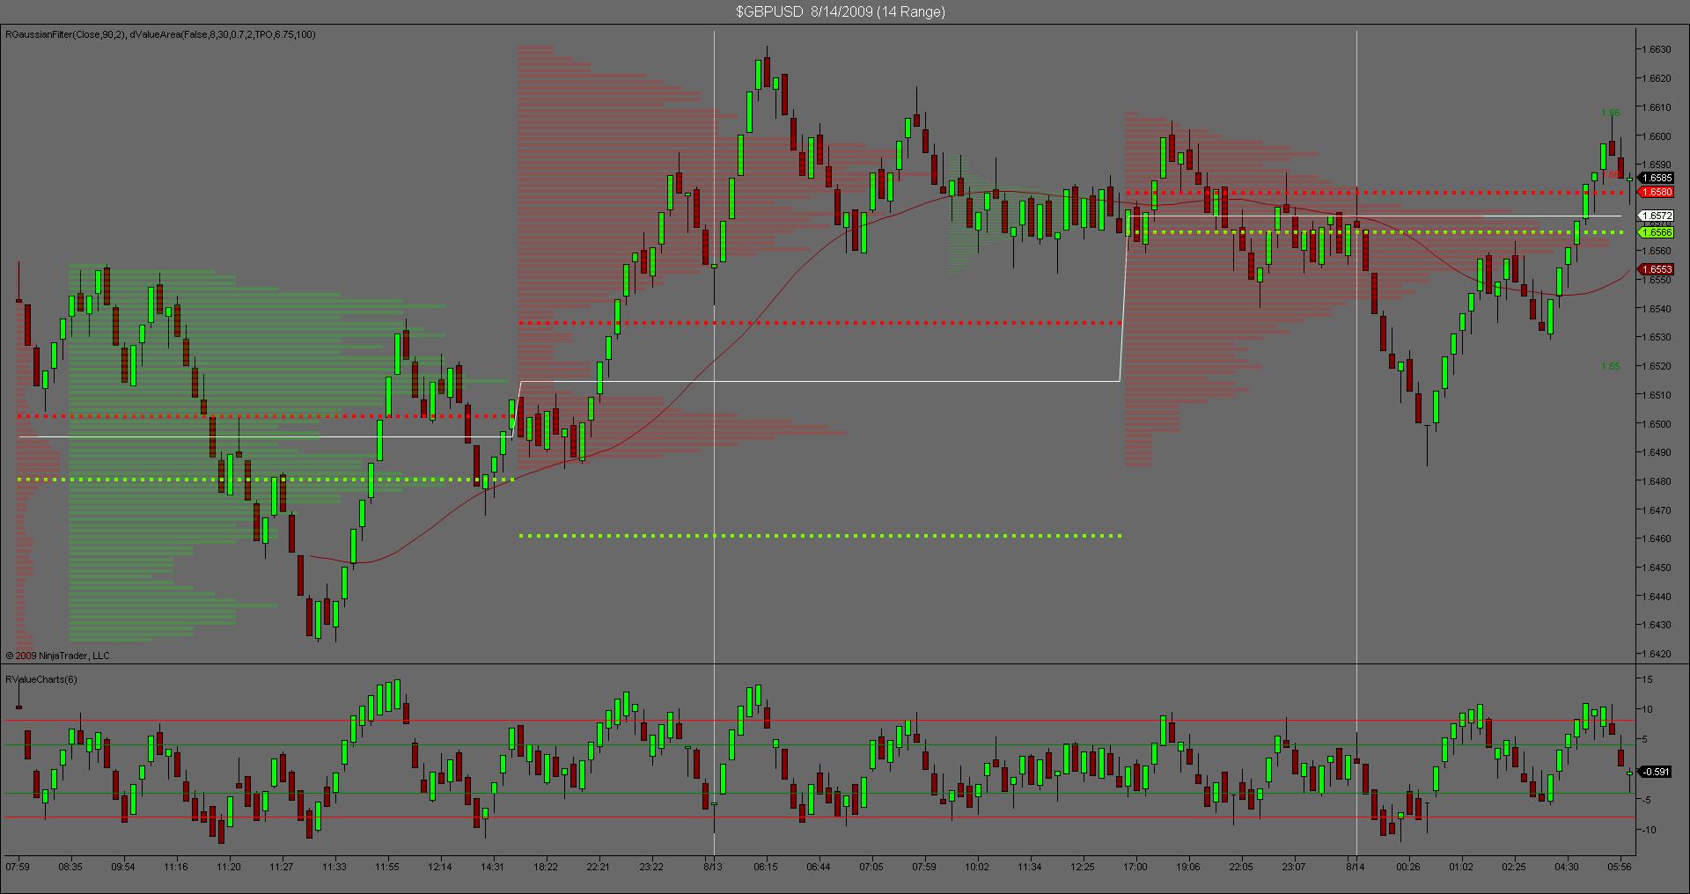Click the green 1.6566 price marker
The width and height of the screenshot is (1690, 894).
[1657, 232]
